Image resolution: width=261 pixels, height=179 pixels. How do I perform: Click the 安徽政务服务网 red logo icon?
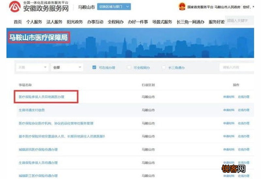[15, 7]
